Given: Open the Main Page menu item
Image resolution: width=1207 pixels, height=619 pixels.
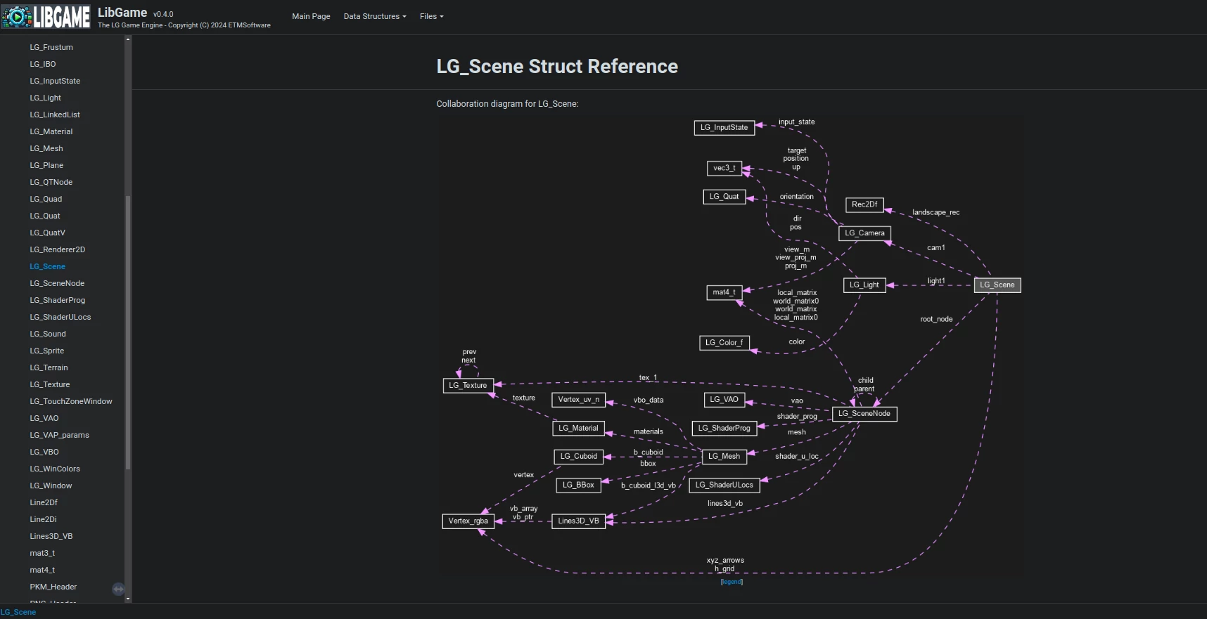Looking at the screenshot, I should (311, 16).
